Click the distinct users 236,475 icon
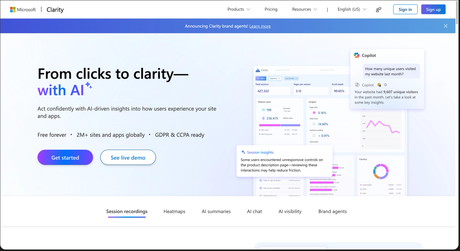460x251 pixels. 263,118
